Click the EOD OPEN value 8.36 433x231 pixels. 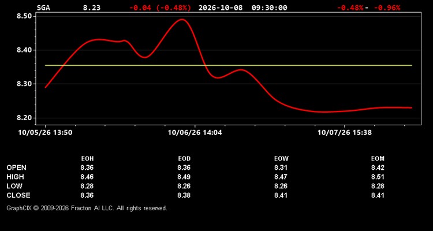click(184, 167)
